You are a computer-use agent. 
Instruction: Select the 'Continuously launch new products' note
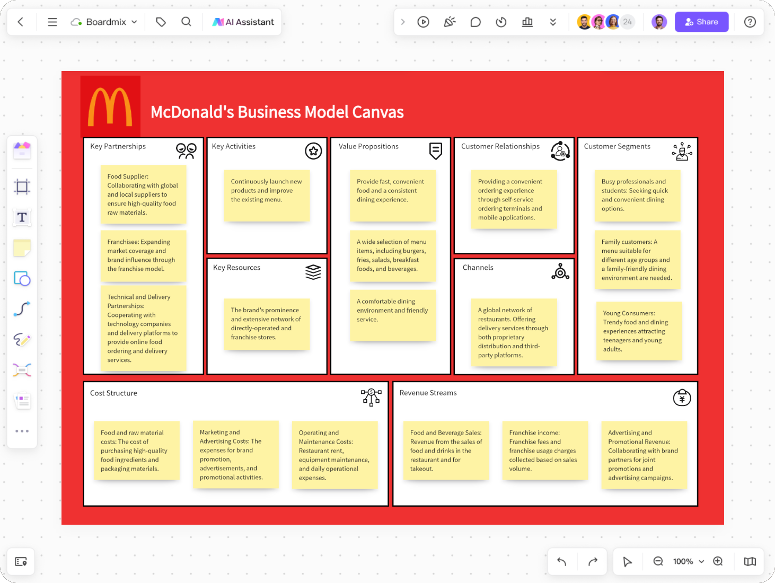point(267,195)
